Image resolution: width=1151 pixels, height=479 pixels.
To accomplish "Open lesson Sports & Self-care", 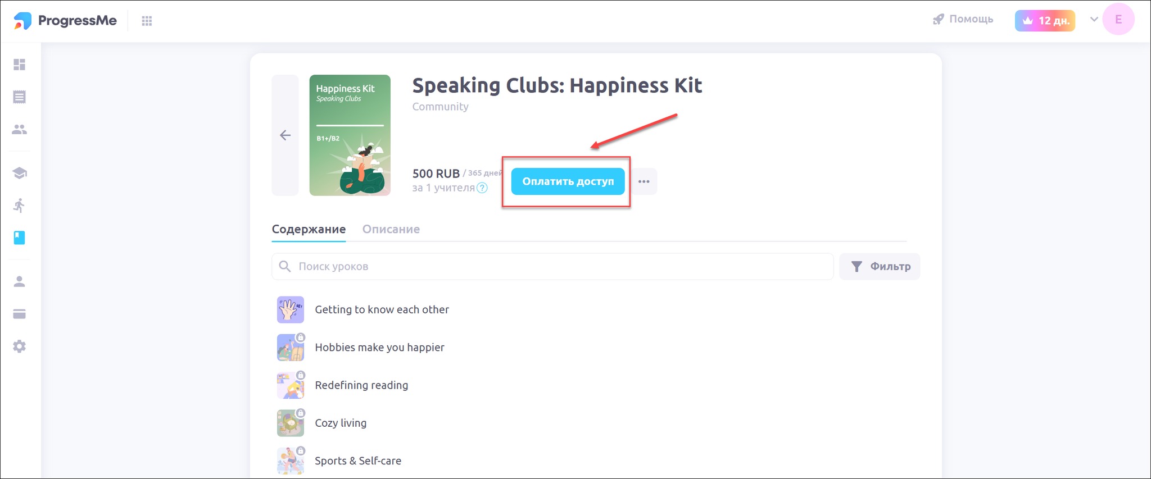I will pyautogui.click(x=358, y=460).
